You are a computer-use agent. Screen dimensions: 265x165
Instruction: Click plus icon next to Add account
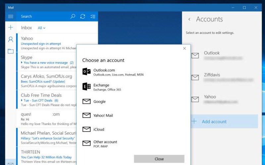click(194, 121)
